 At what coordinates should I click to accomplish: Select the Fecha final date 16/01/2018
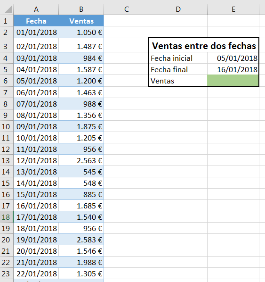tap(233, 69)
